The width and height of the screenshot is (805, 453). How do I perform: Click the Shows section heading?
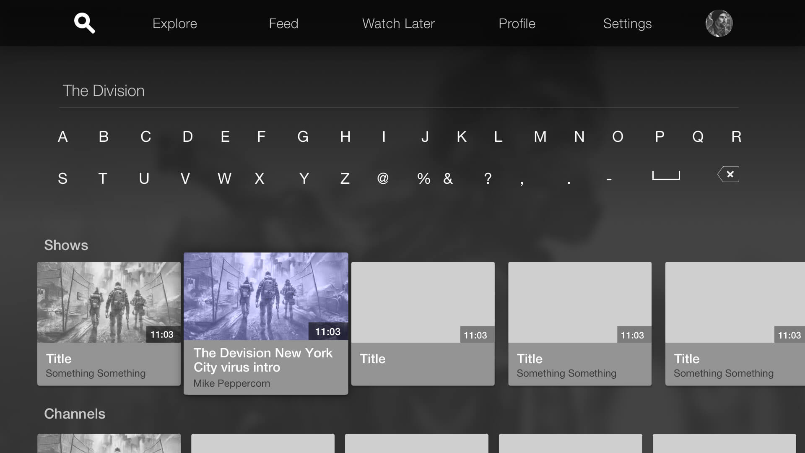[x=66, y=245]
